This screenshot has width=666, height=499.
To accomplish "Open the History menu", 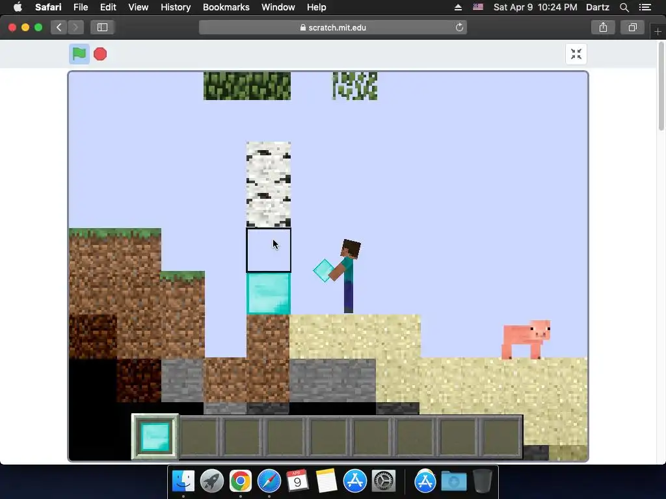I will (176, 7).
